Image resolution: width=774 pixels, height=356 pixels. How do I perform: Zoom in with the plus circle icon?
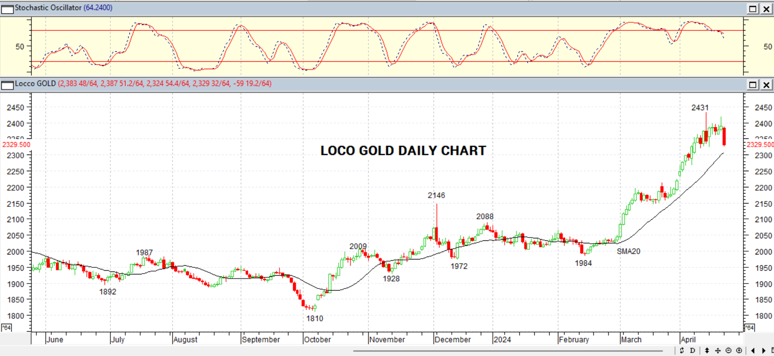(x=739, y=351)
